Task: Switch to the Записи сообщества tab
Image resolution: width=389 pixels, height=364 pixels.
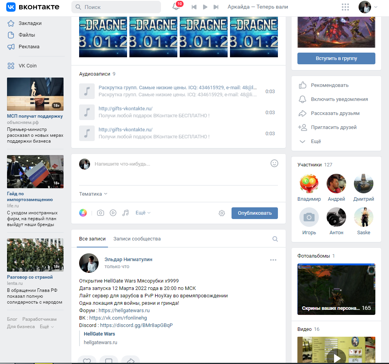Action: pos(137,239)
